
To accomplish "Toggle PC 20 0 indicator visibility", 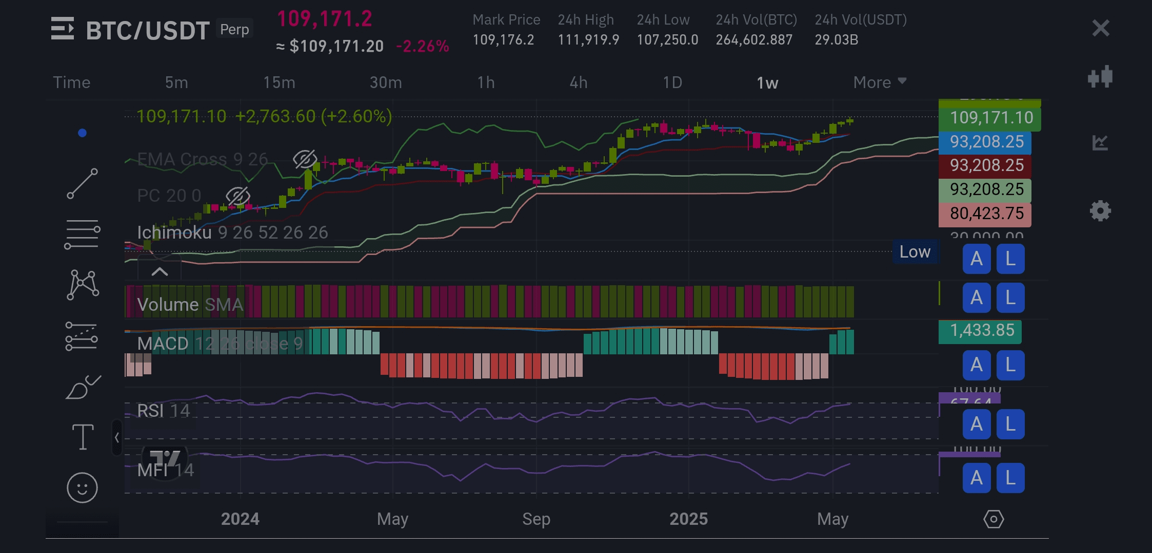I will pos(237,196).
